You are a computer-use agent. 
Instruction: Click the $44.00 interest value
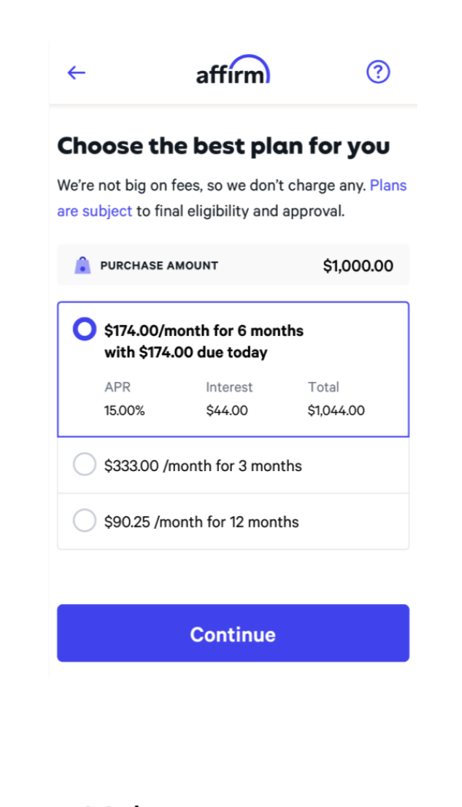pos(226,410)
